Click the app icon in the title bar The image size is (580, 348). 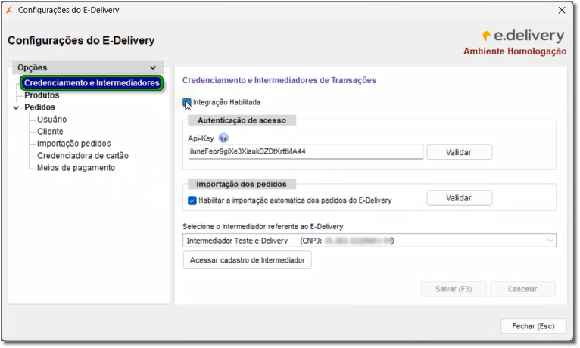pos(8,10)
